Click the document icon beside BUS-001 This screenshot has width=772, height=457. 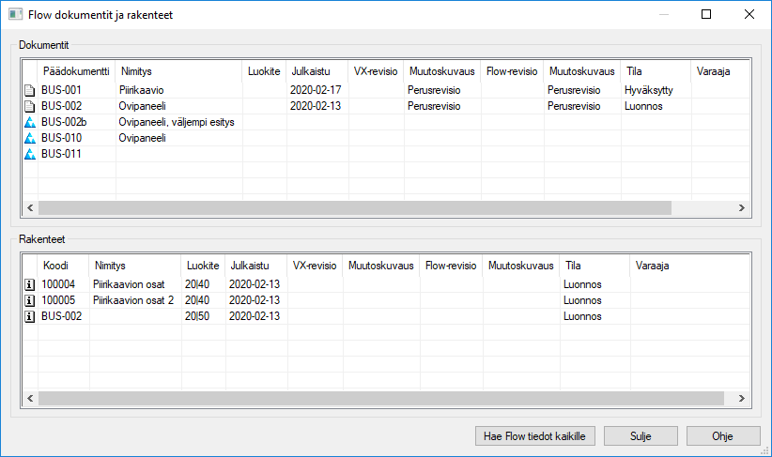29,90
